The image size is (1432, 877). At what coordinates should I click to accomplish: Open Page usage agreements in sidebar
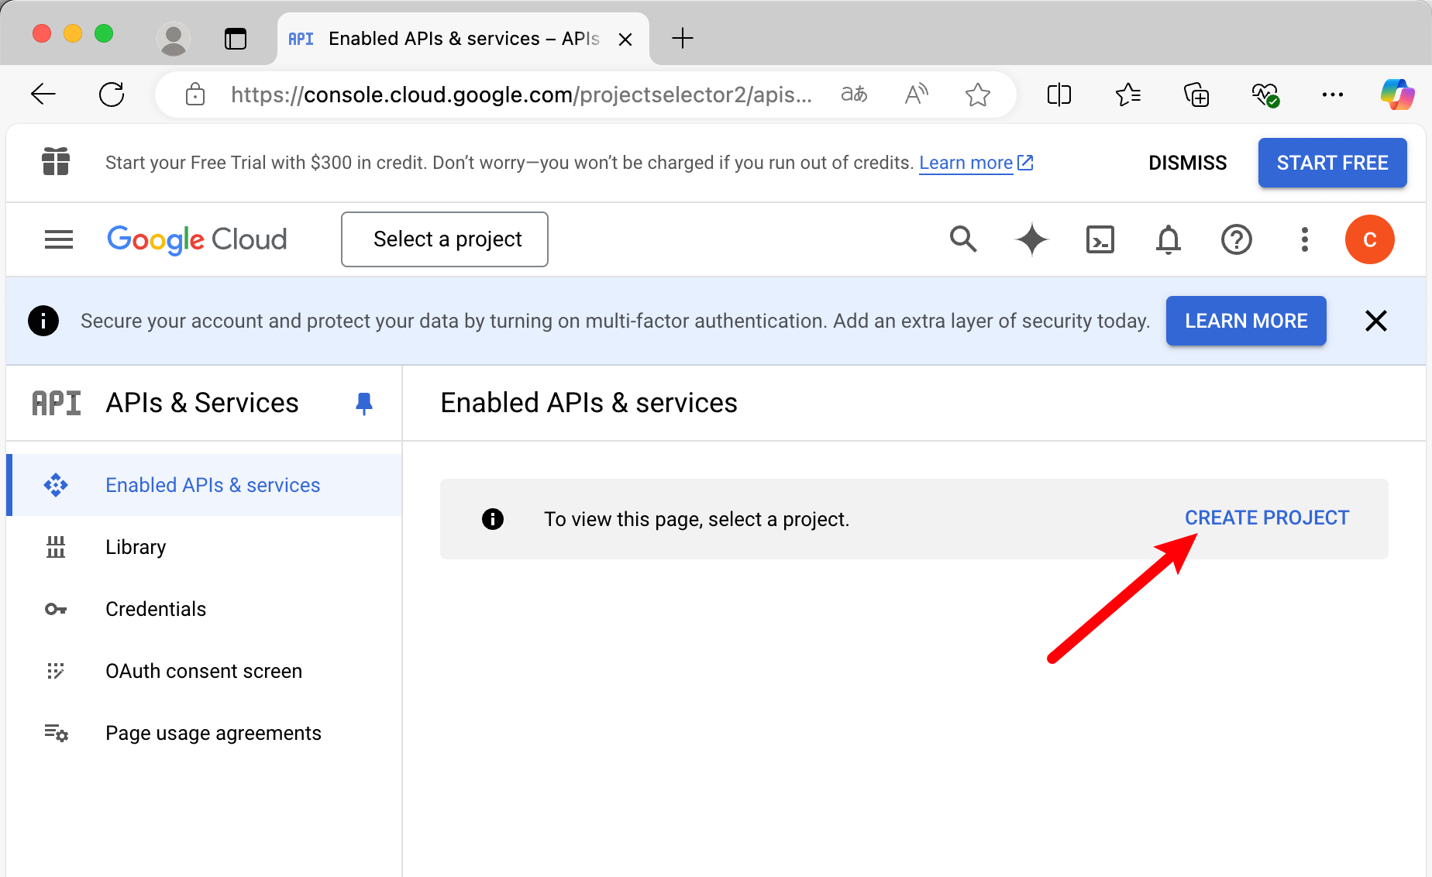click(205, 733)
